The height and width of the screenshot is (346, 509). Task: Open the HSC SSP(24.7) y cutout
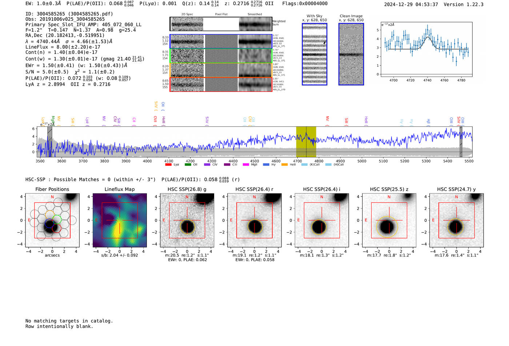click(x=457, y=220)
